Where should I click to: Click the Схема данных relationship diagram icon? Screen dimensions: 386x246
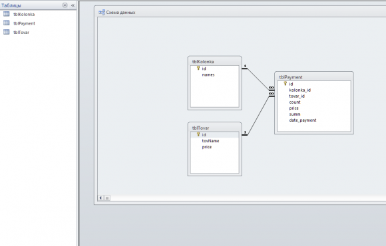pyautogui.click(x=101, y=12)
